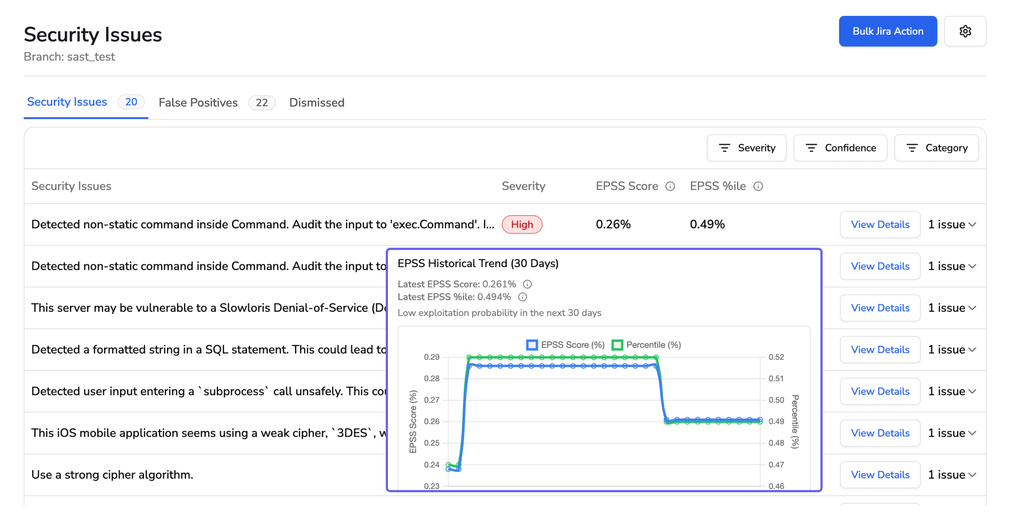The height and width of the screenshot is (523, 1010).
Task: Click info icon beside EPSS Score header
Action: pos(670,186)
